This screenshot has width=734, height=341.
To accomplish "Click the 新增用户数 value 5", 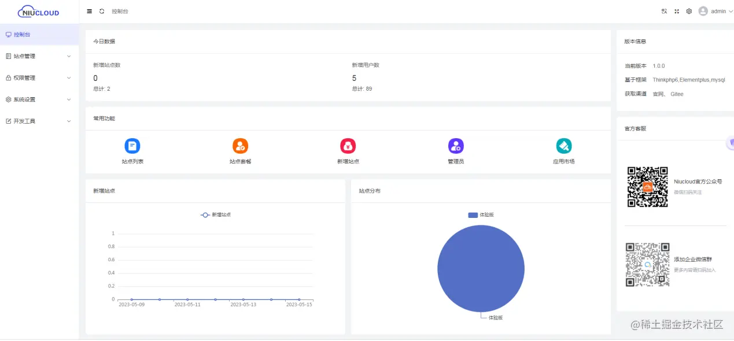I will [354, 78].
